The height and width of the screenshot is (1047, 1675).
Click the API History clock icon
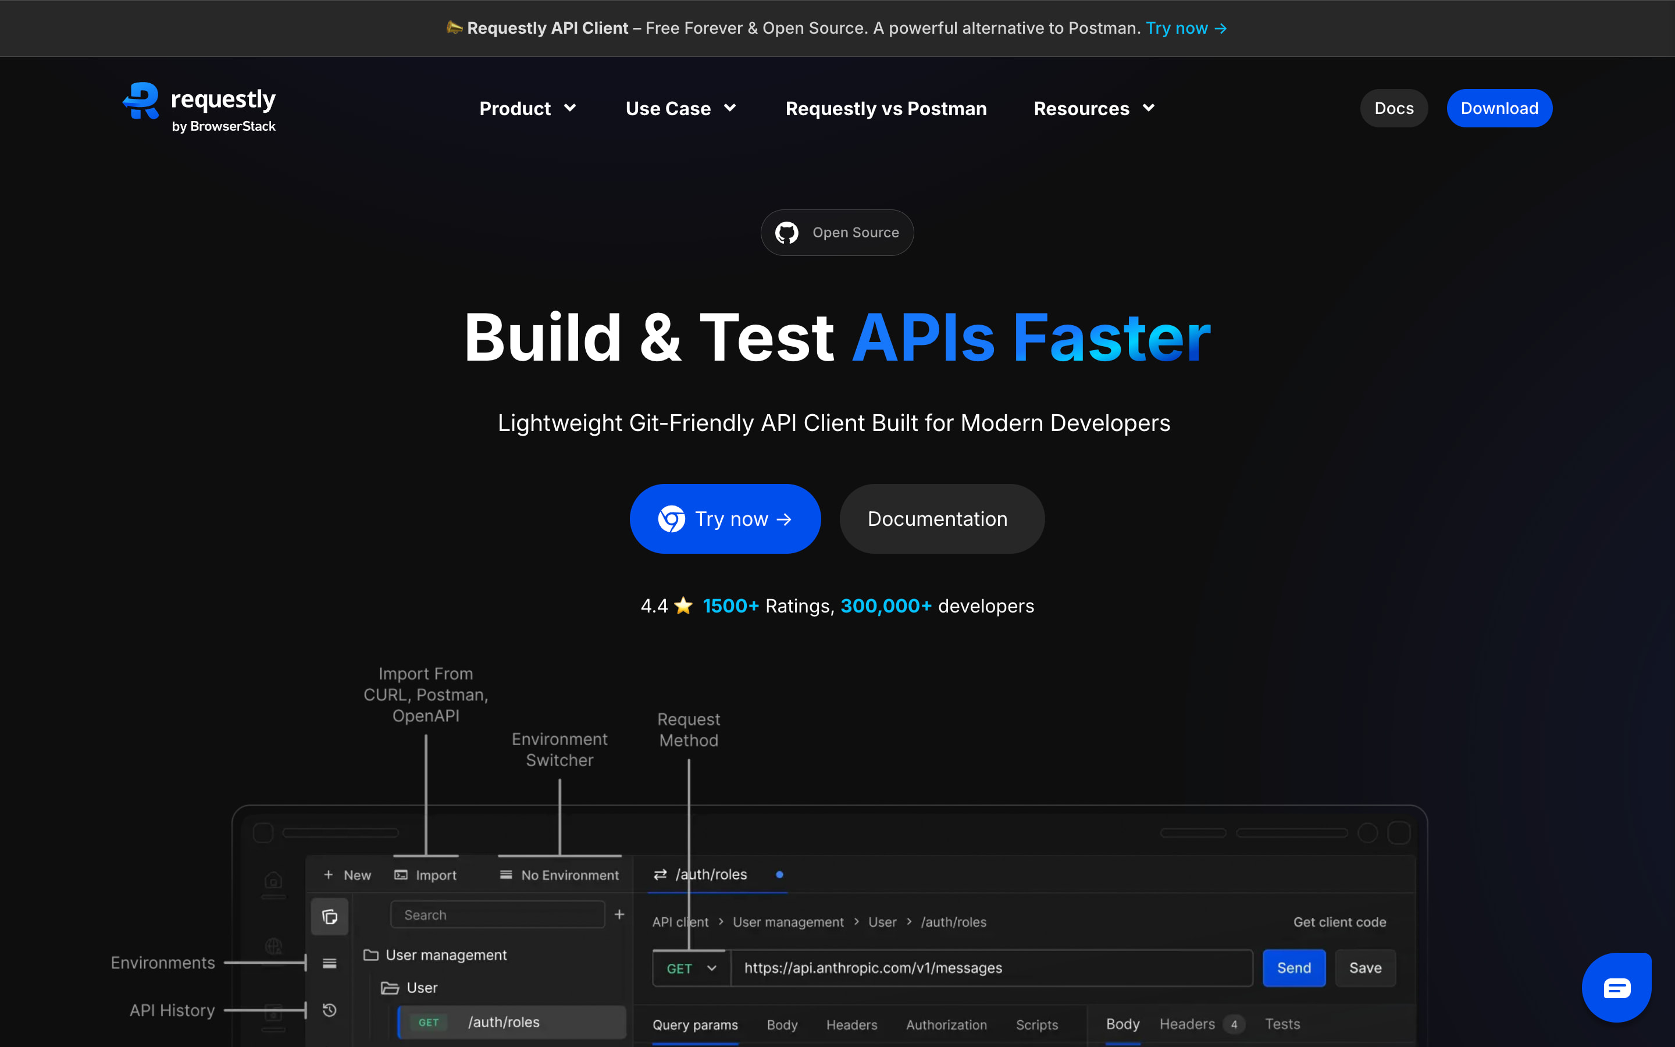[x=329, y=1010]
